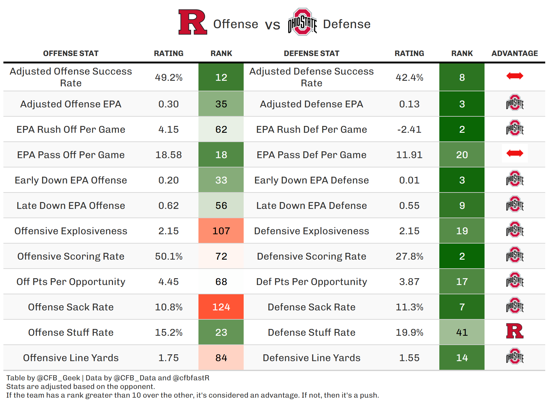Screen dimensions: 548x406
Task: Click the ADVANTAGE column header
Action: click(515, 54)
